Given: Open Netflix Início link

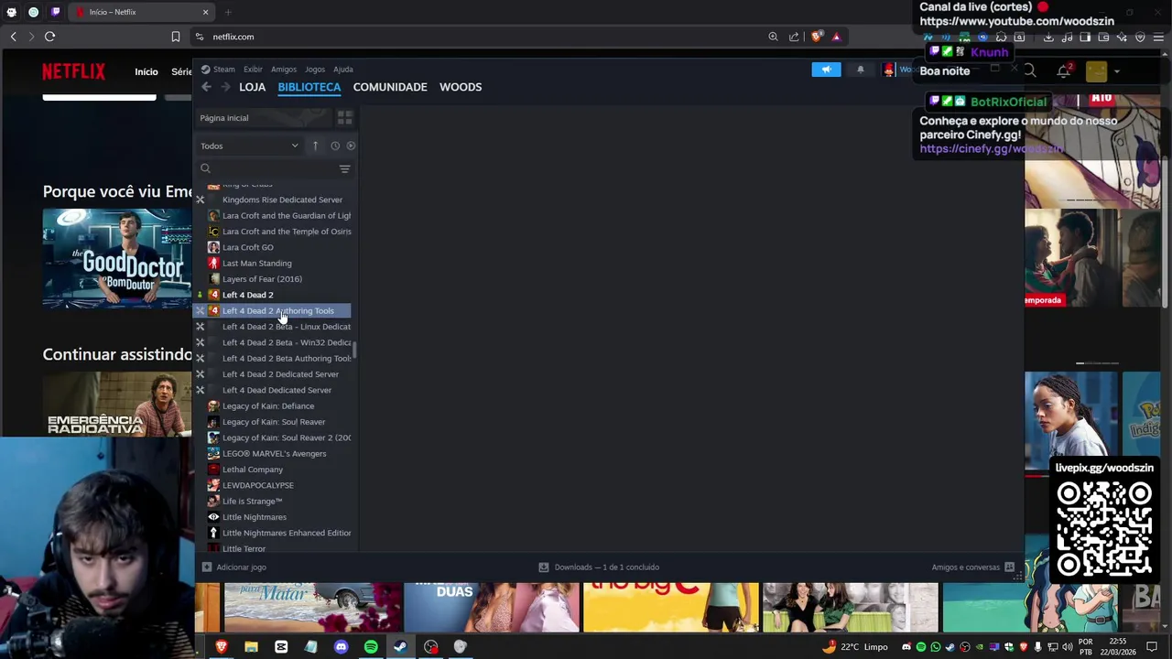Looking at the screenshot, I should pos(146,71).
